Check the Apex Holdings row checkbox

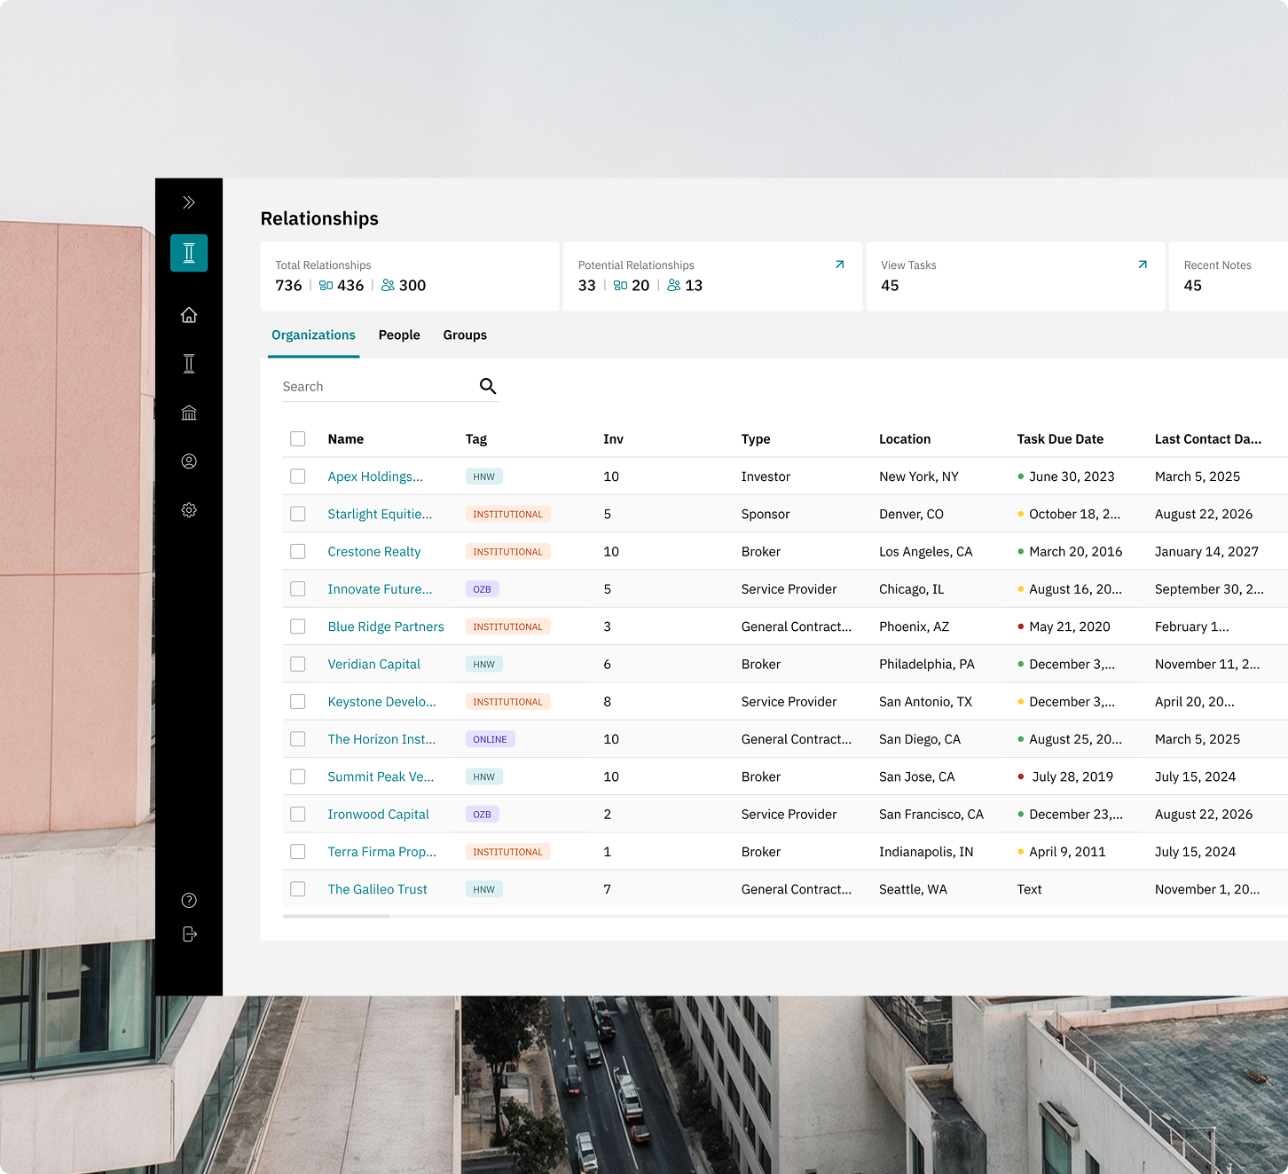pos(298,477)
